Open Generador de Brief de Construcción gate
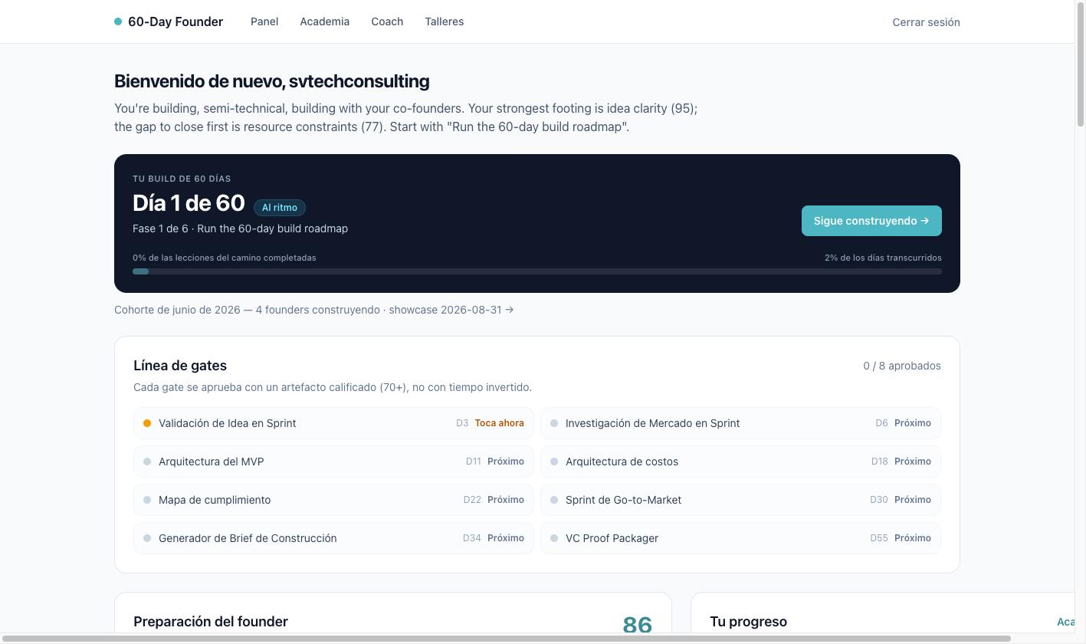 [x=333, y=538]
